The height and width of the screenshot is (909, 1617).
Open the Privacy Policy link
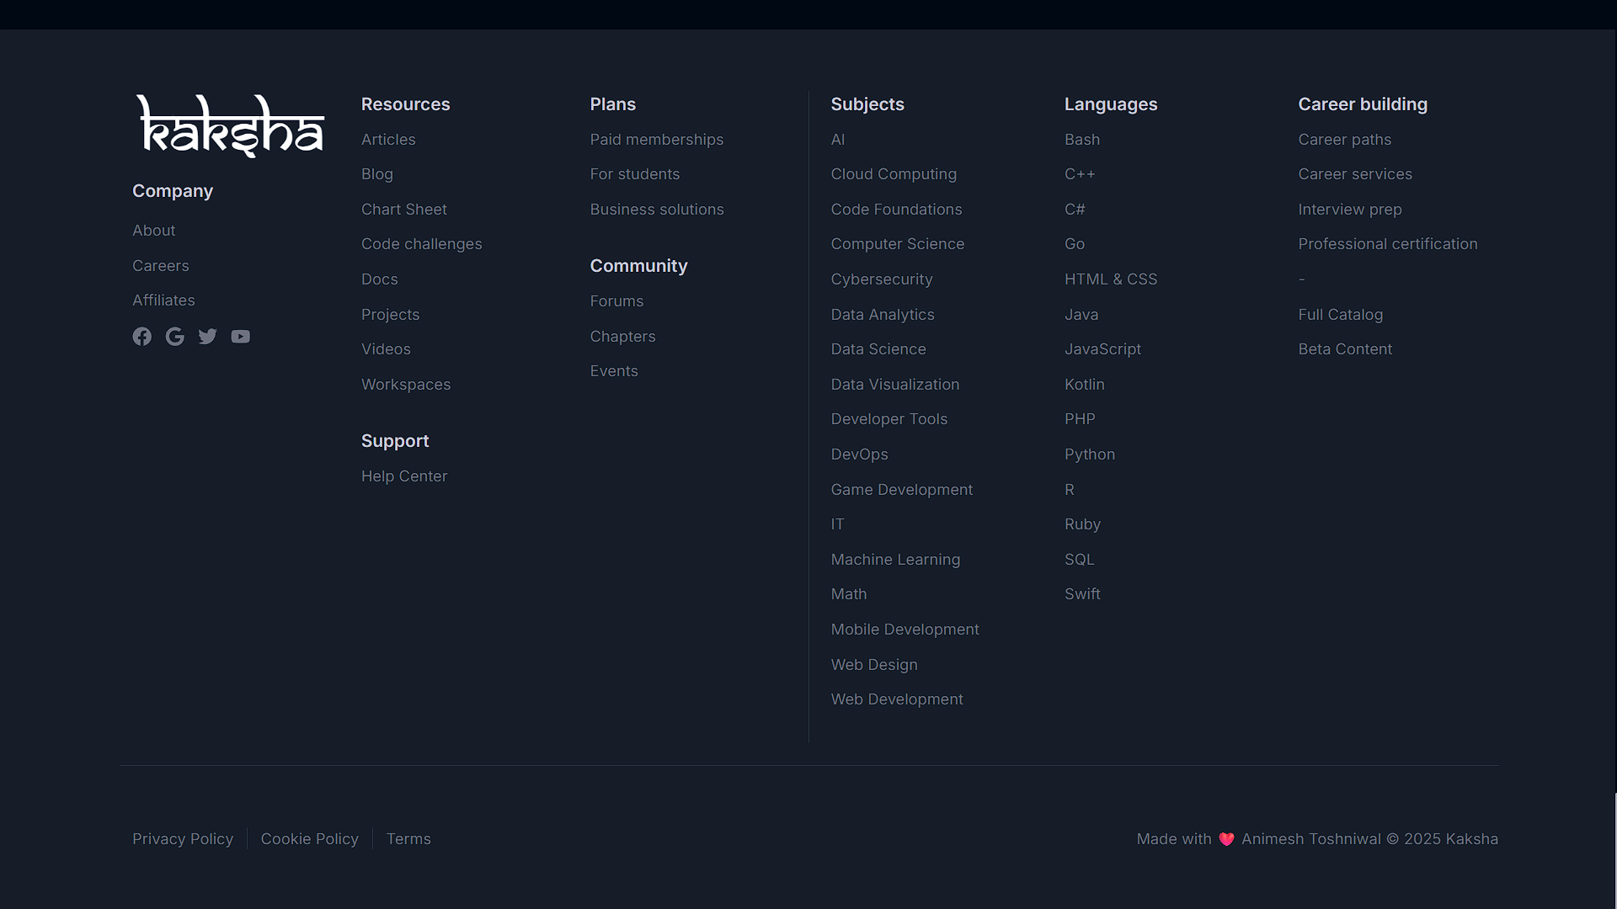point(183,839)
